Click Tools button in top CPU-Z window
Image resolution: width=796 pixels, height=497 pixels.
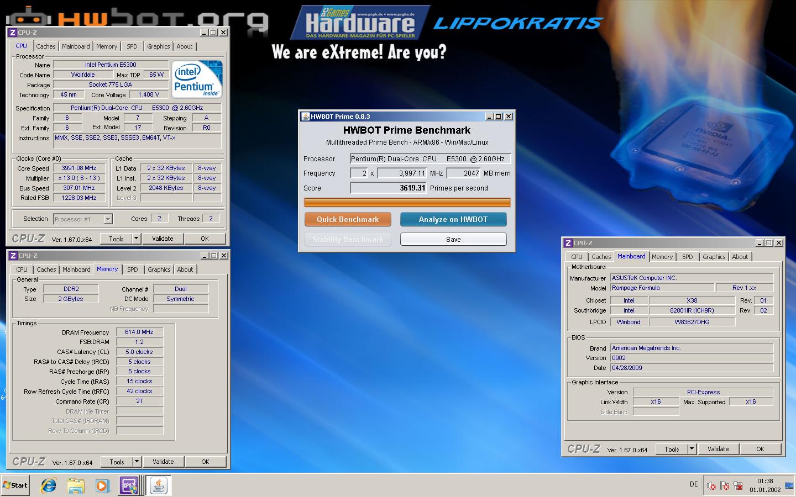pos(116,239)
